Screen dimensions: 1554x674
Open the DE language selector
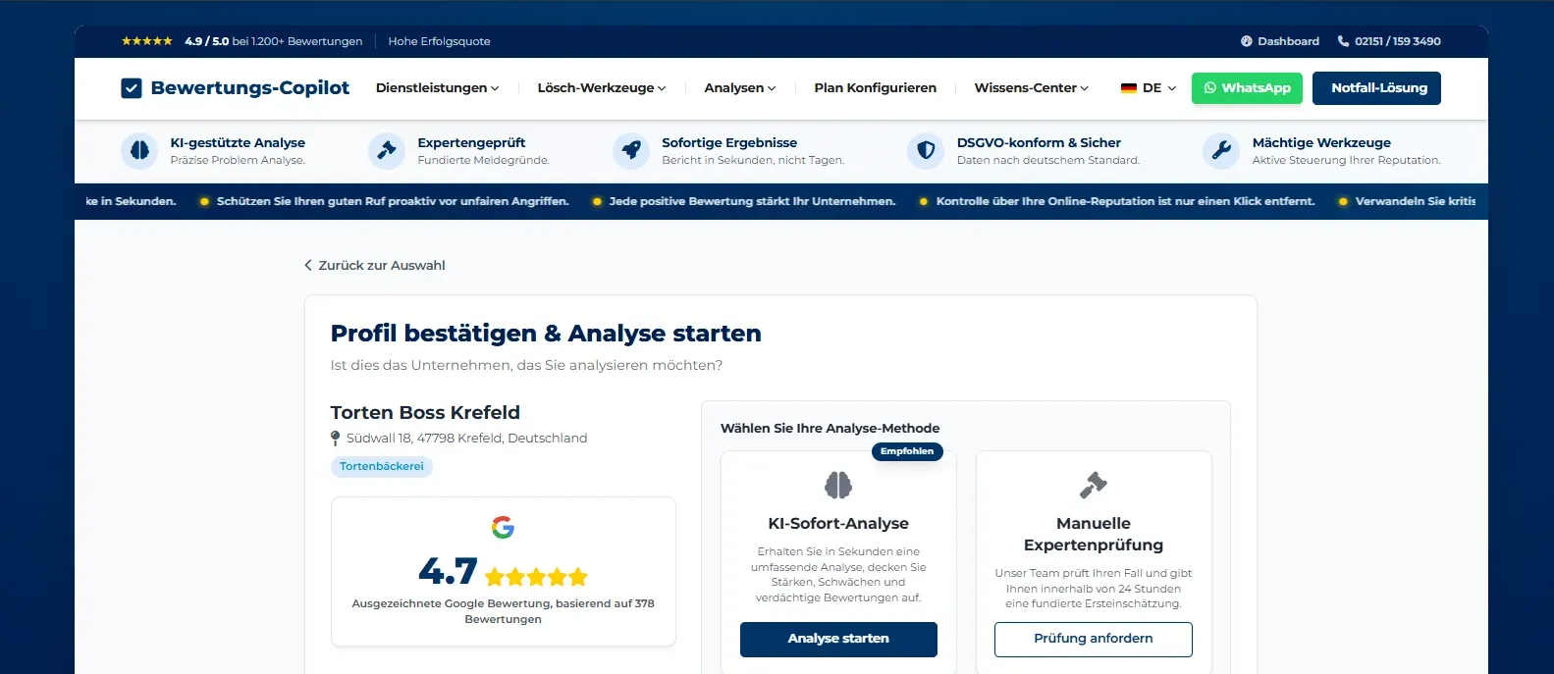click(x=1149, y=88)
